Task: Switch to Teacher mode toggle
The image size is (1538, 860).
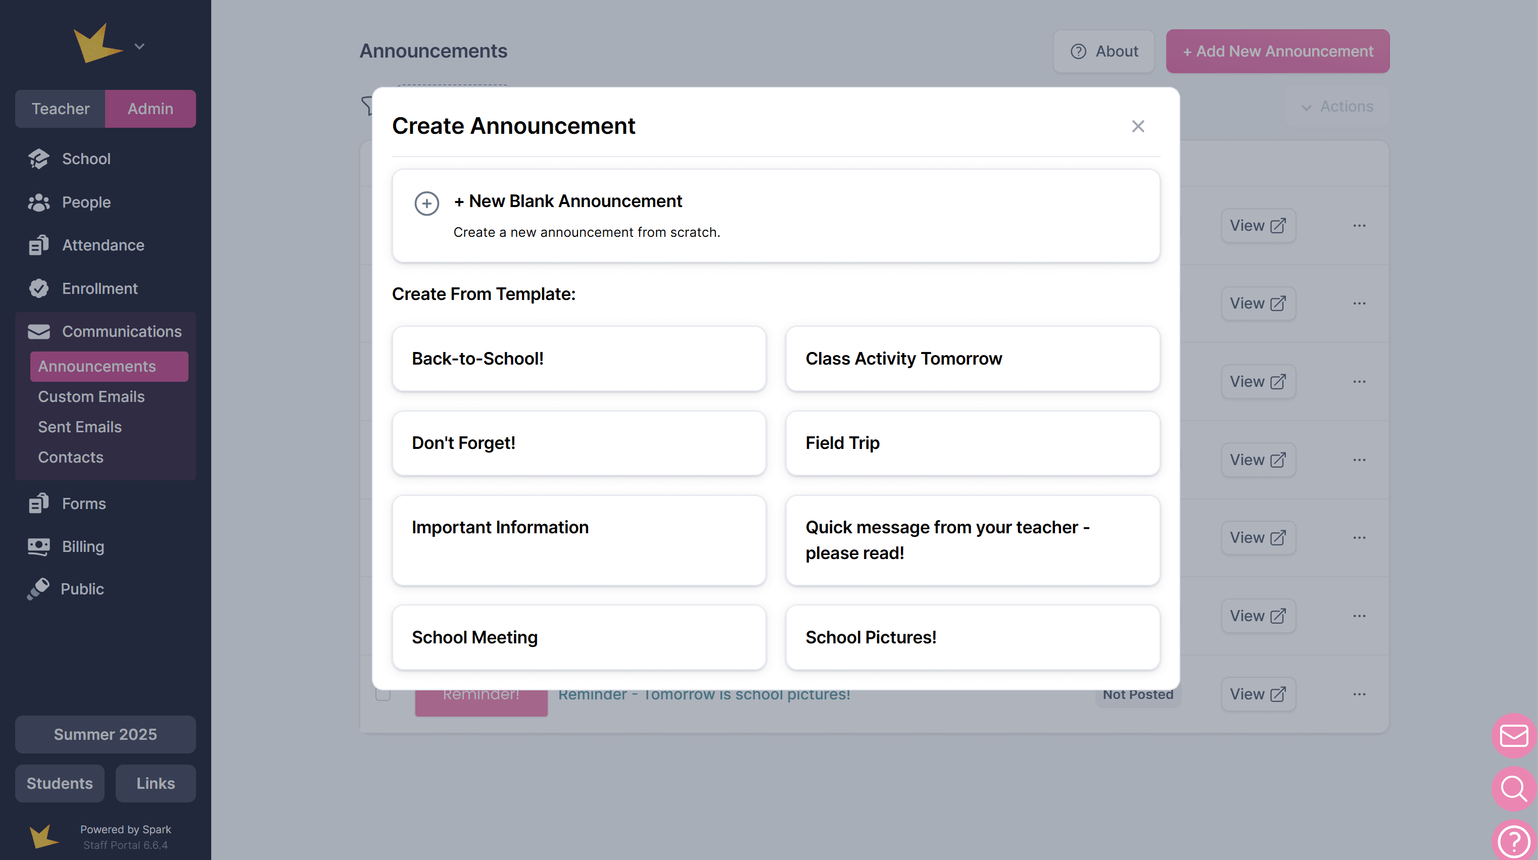Action: [x=60, y=109]
